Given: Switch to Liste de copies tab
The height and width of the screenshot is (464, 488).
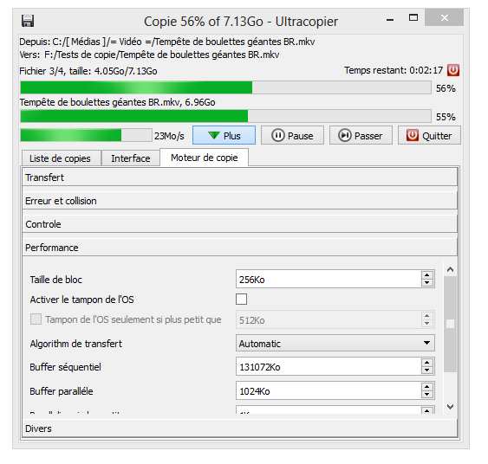Looking at the screenshot, I should (x=62, y=158).
